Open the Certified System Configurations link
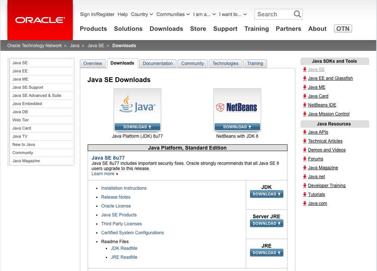 point(133,232)
